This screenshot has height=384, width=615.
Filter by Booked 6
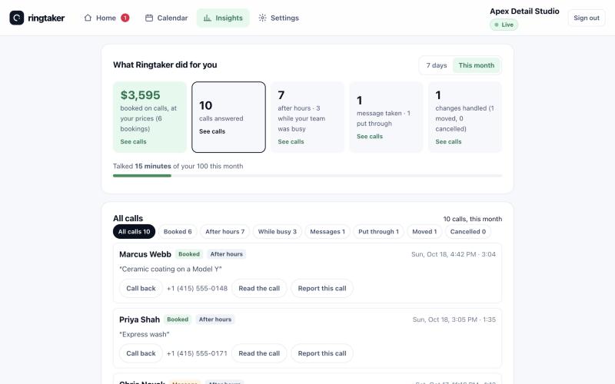(178, 232)
